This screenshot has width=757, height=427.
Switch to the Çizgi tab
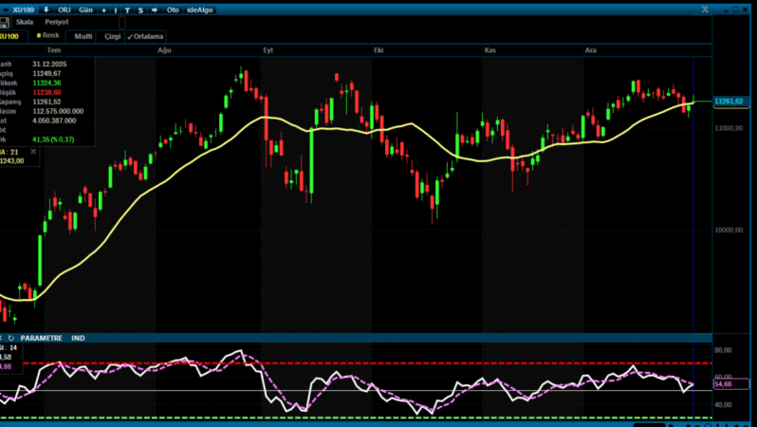click(112, 37)
